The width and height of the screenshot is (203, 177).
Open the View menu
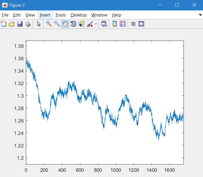(x=30, y=15)
